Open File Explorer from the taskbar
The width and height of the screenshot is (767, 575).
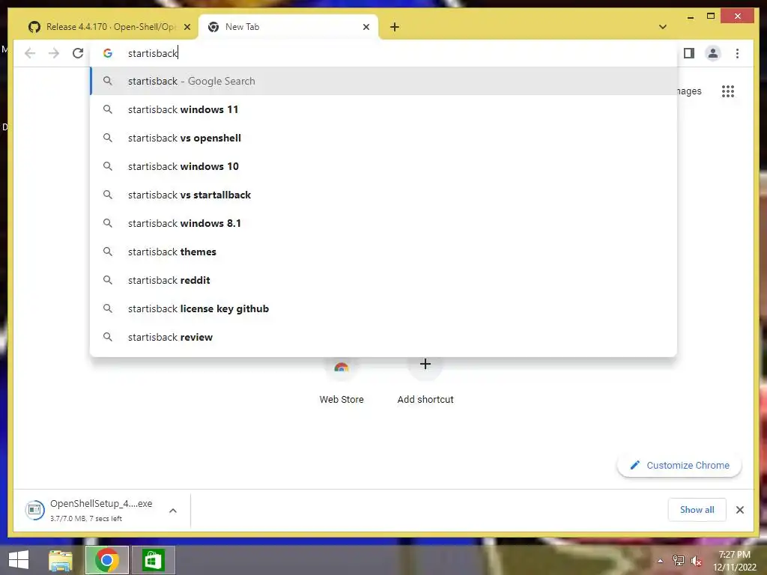pyautogui.click(x=60, y=560)
